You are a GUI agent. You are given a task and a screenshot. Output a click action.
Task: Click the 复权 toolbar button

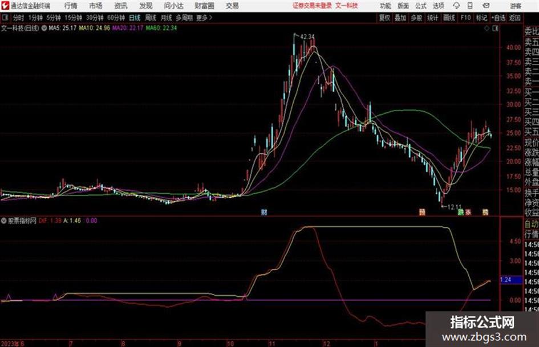[x=384, y=18]
